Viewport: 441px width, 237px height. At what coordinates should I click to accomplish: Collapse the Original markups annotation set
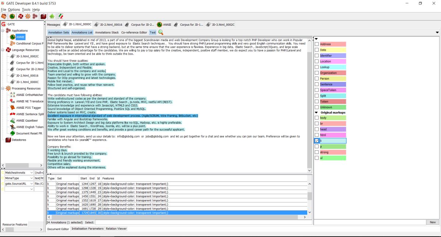pos(317,112)
